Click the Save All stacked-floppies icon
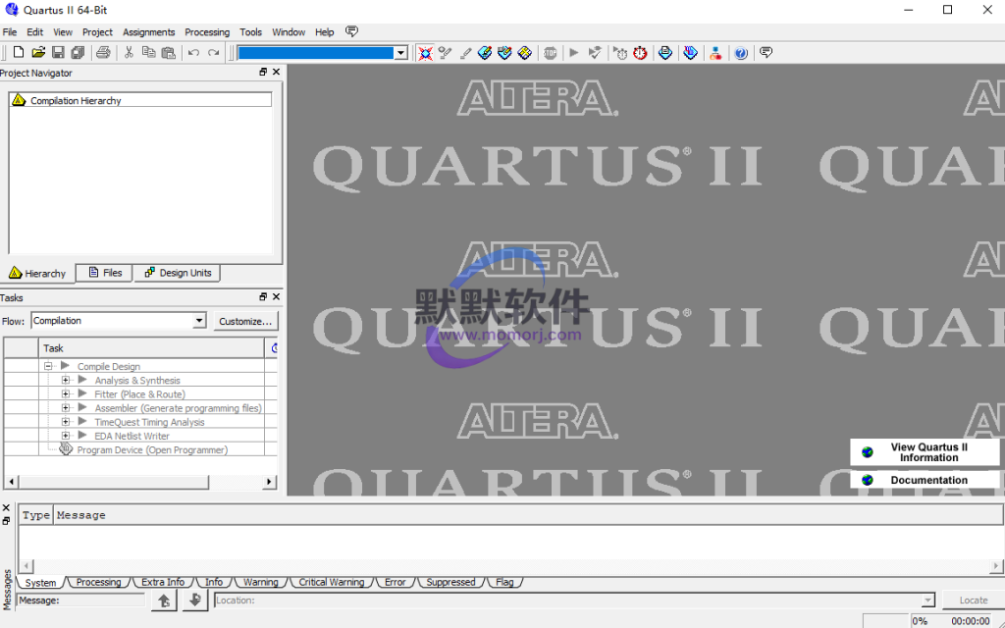Image resolution: width=1005 pixels, height=628 pixels. pyautogui.click(x=78, y=53)
